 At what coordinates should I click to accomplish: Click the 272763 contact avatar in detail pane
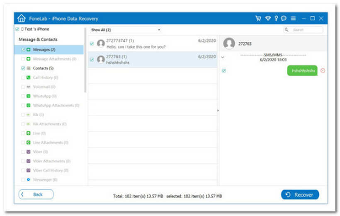[229, 44]
